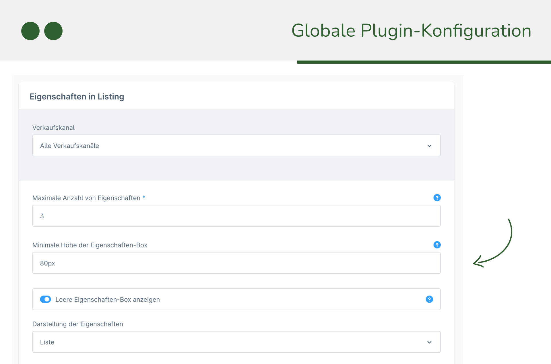Click the chevron arrow in the Verkaufskanal field
Image resolution: width=551 pixels, height=364 pixels.
429,146
